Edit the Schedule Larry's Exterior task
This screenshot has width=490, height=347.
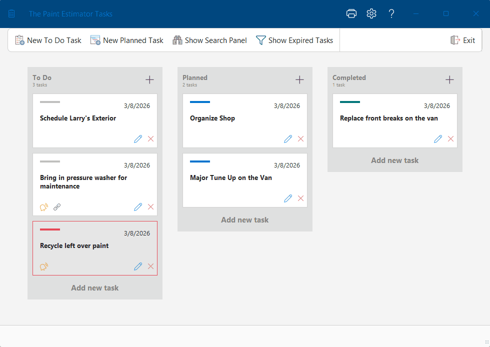pyautogui.click(x=138, y=139)
